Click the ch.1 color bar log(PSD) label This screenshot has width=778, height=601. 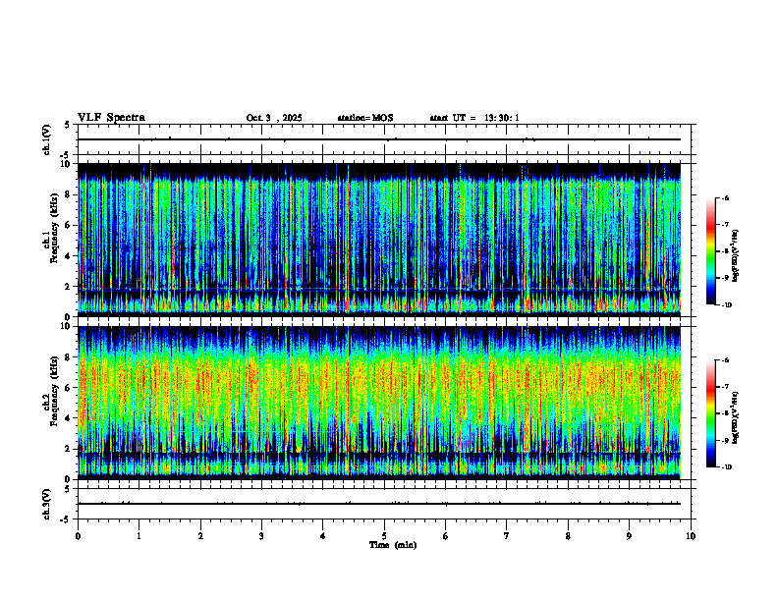pyautogui.click(x=736, y=256)
